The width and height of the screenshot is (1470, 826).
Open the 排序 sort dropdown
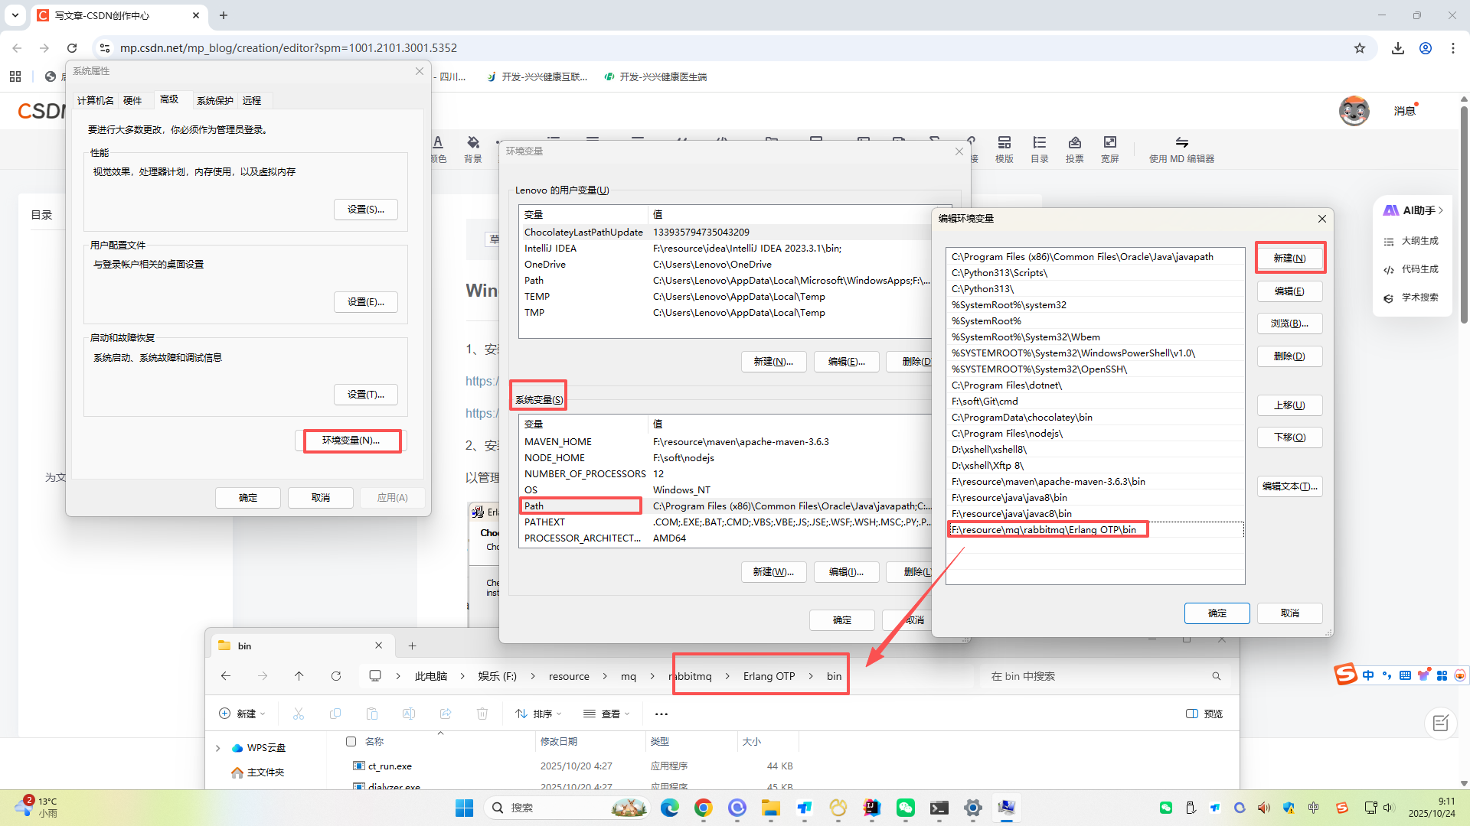point(539,714)
